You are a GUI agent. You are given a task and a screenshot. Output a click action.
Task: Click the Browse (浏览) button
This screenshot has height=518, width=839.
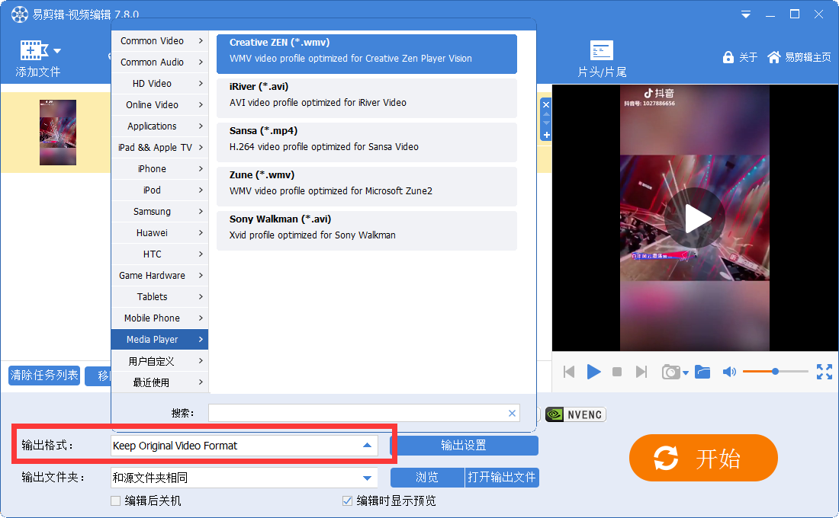click(x=427, y=478)
